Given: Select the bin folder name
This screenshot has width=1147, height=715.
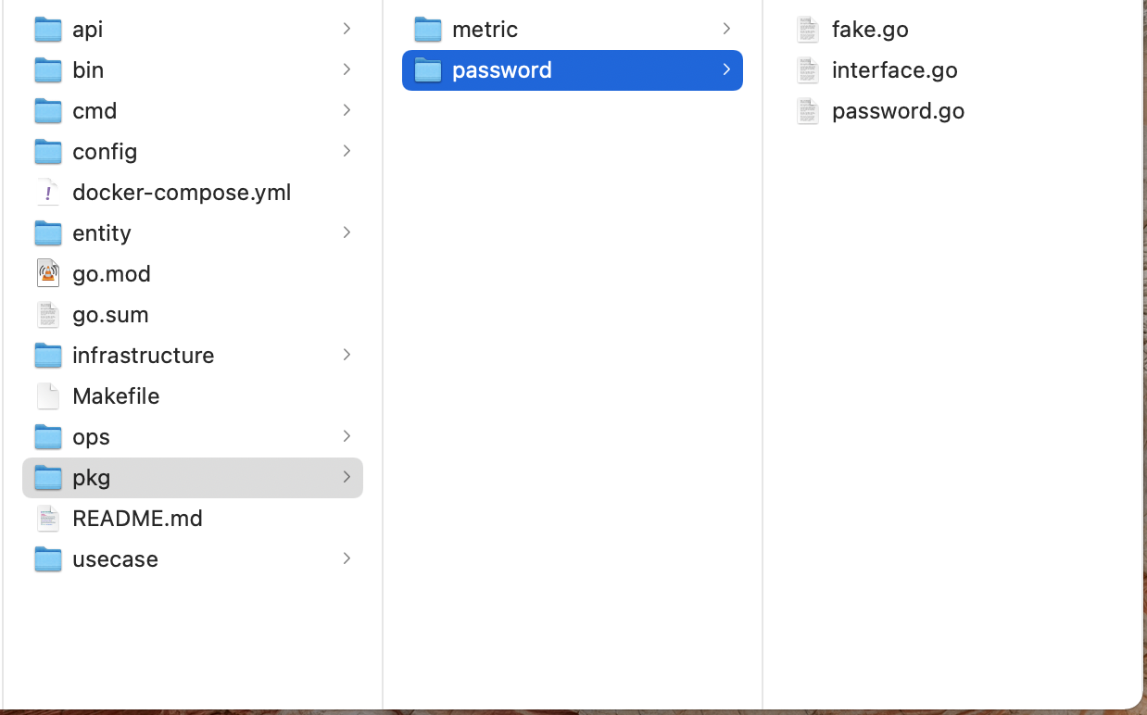Looking at the screenshot, I should tap(88, 69).
